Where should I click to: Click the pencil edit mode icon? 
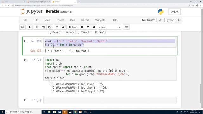pyautogui.click(x=160, y=20)
